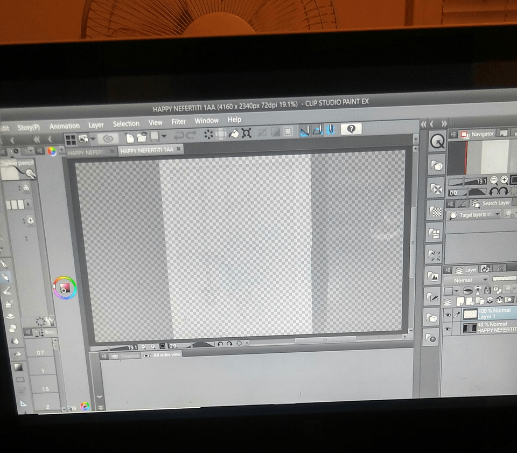Open the Animation menu

coord(65,126)
